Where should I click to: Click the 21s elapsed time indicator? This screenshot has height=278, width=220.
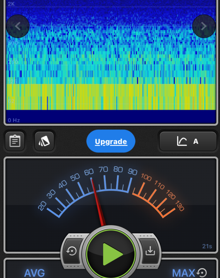[207, 246]
